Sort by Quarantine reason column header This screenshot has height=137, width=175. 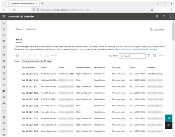click(x=83, y=67)
